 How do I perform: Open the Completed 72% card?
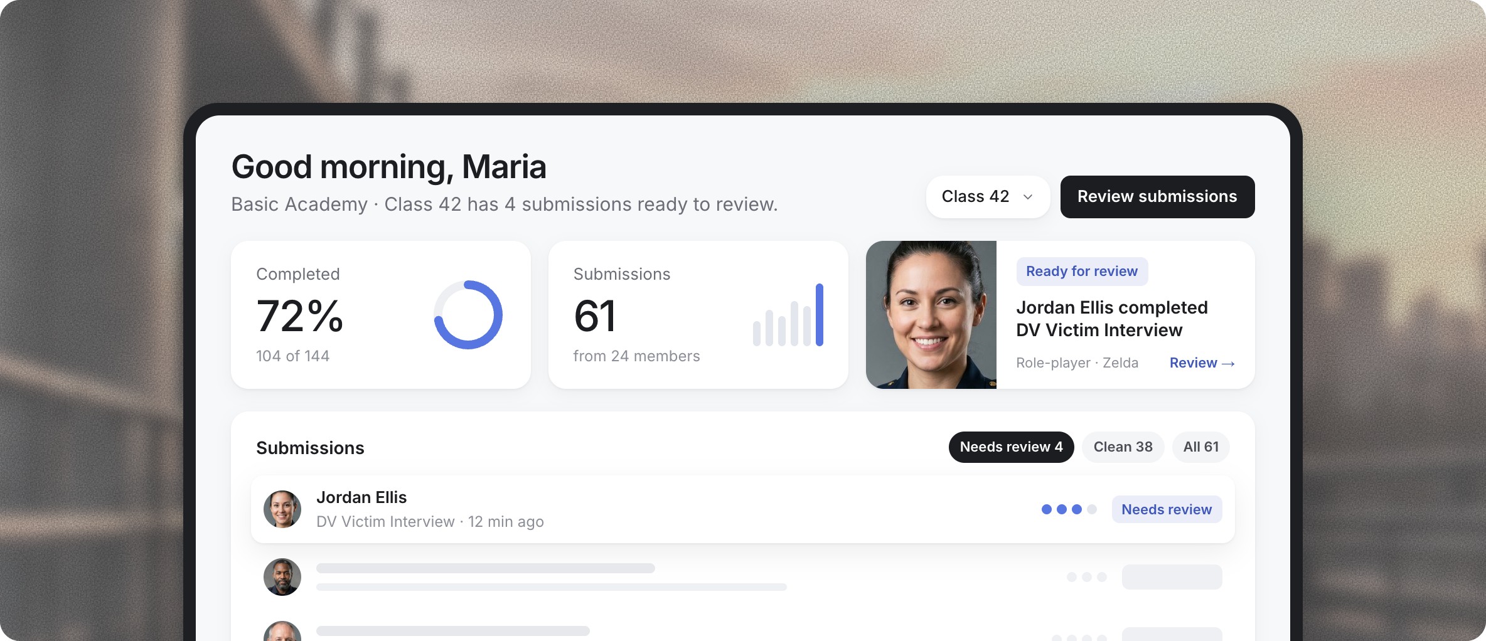coord(381,315)
